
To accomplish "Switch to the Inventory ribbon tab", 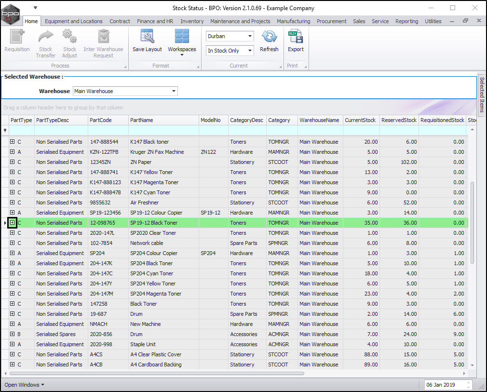I will (x=192, y=21).
